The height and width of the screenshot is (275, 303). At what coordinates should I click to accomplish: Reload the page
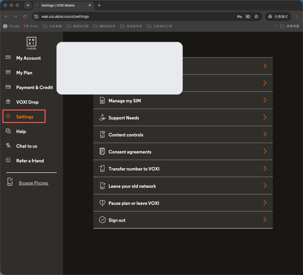click(25, 16)
